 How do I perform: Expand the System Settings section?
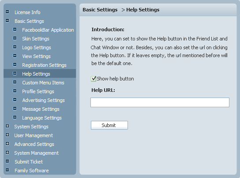pos(7,126)
